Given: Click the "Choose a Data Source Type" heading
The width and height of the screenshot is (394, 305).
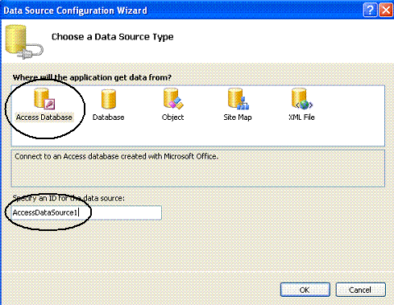Looking at the screenshot, I should 113,37.
